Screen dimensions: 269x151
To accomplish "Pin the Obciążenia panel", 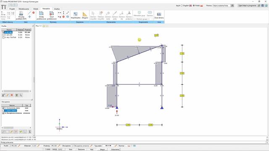I will click(32, 100).
